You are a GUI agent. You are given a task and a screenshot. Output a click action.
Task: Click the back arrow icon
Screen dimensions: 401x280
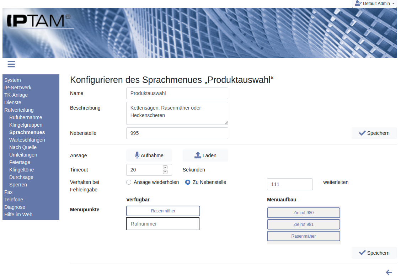click(389, 273)
